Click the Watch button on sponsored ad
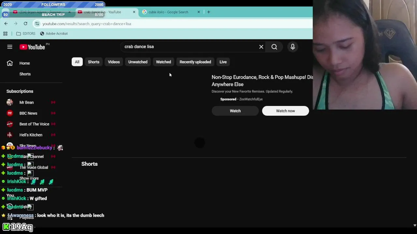This screenshot has width=417, height=234. 235,111
